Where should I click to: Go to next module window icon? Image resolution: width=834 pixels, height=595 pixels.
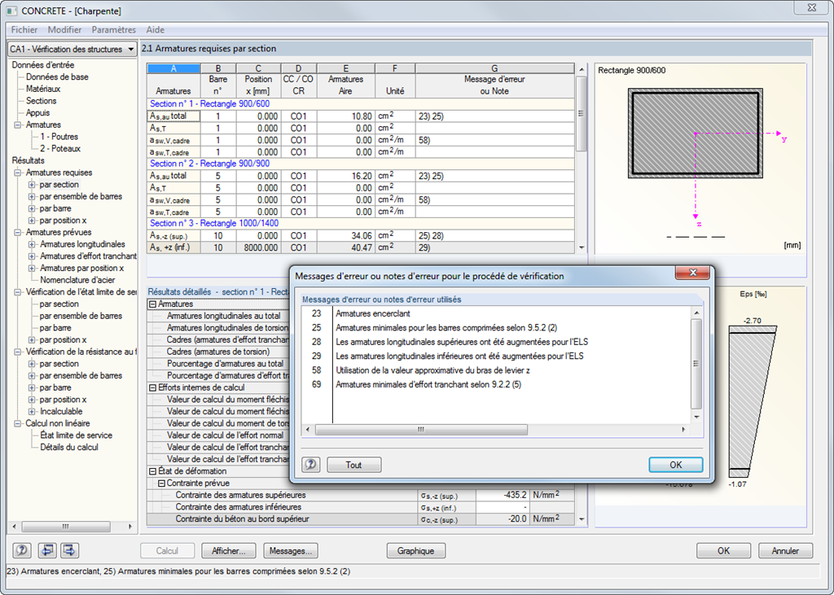point(70,550)
